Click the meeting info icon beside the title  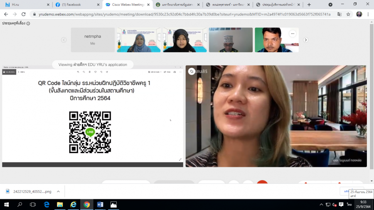[28, 23]
